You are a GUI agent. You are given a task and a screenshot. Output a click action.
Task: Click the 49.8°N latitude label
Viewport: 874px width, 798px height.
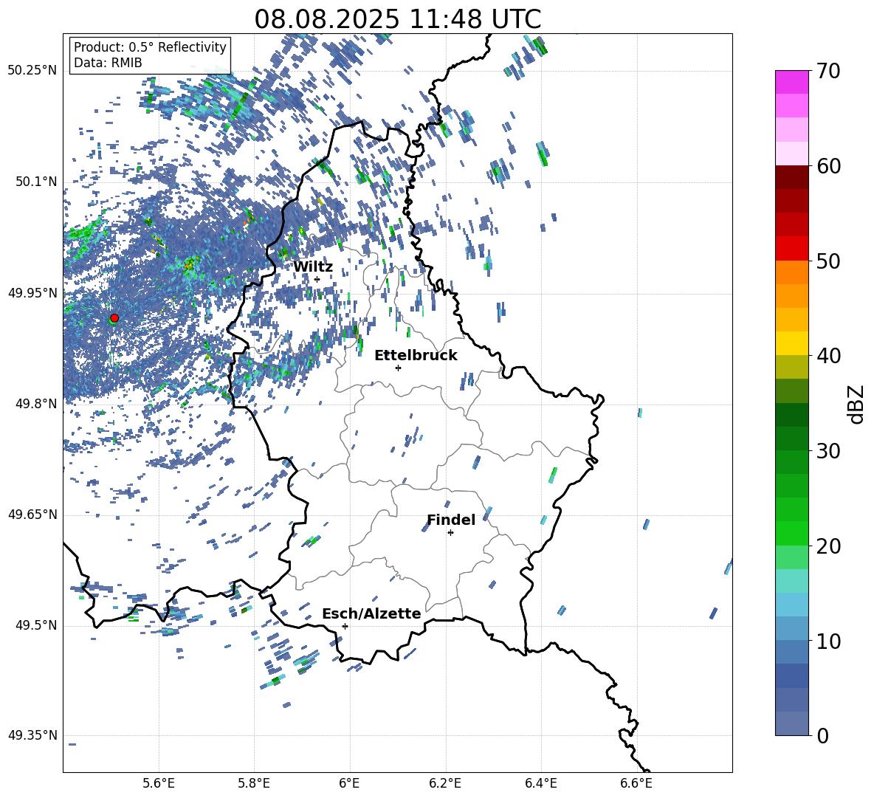35,404
